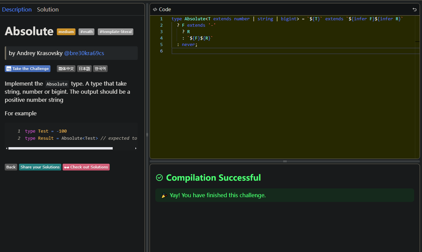Click the 'Absolute' type name in line 1

pos(195,19)
